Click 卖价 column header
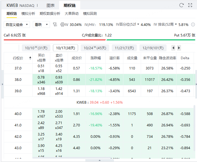 point(59,58)
